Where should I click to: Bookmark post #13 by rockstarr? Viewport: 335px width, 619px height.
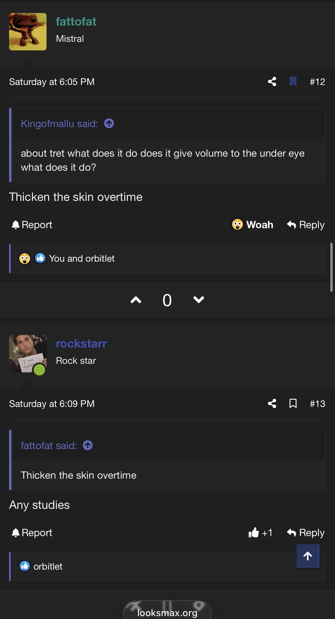pyautogui.click(x=293, y=404)
